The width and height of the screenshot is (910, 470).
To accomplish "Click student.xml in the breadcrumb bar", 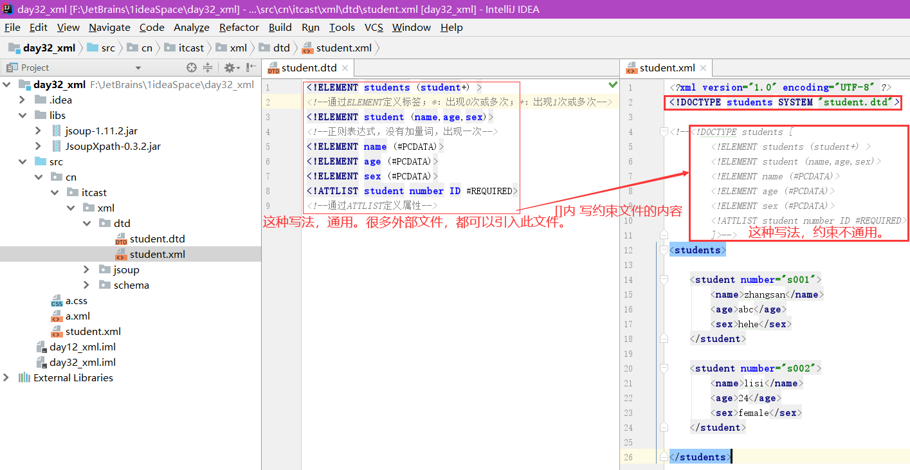I will pos(337,48).
